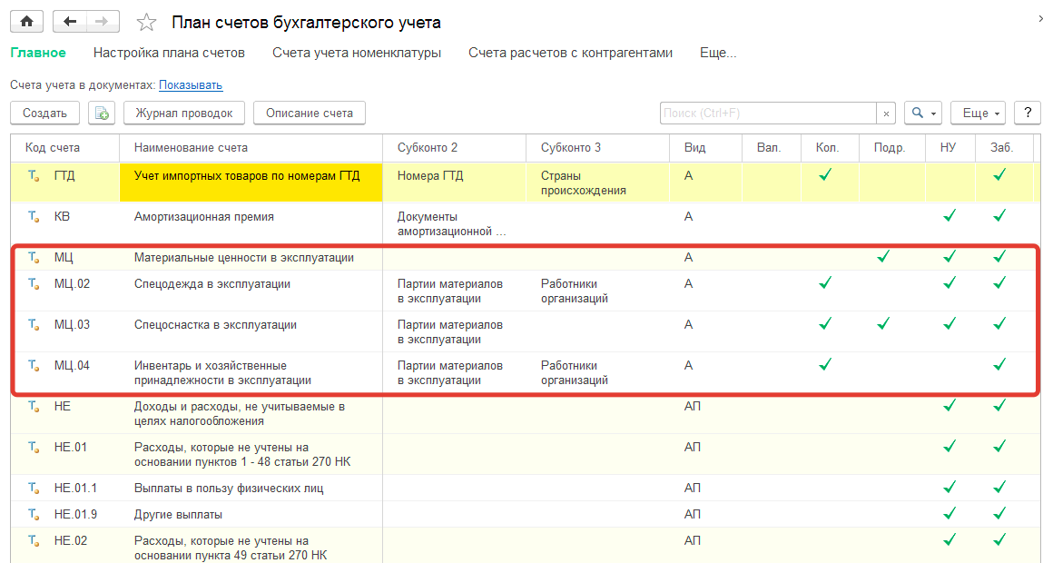Navigate forward with the right arrow
This screenshot has height=563, width=1043.
[x=102, y=21]
